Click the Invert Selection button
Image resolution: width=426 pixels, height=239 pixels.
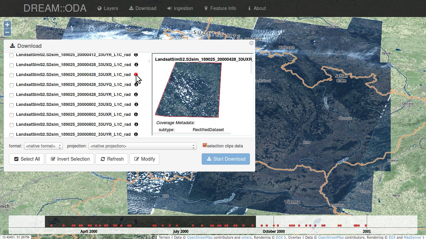pyautogui.click(x=70, y=159)
